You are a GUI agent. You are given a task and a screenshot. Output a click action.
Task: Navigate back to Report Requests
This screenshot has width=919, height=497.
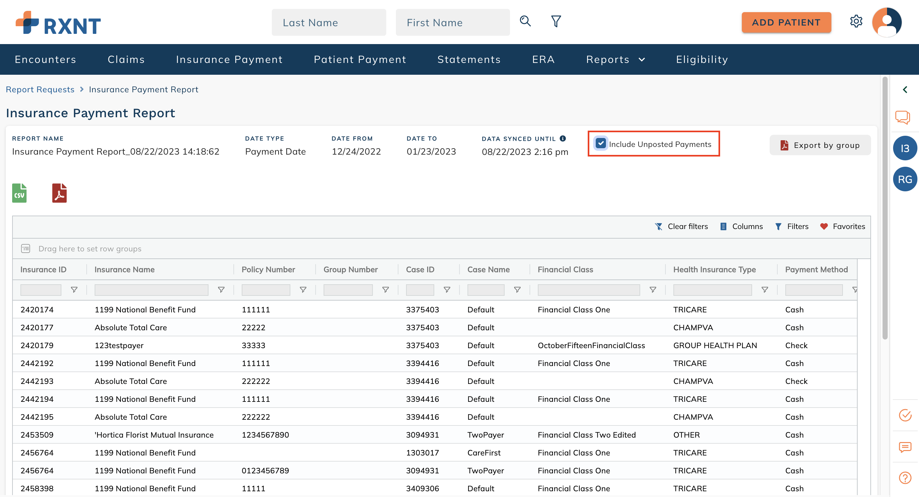click(40, 89)
